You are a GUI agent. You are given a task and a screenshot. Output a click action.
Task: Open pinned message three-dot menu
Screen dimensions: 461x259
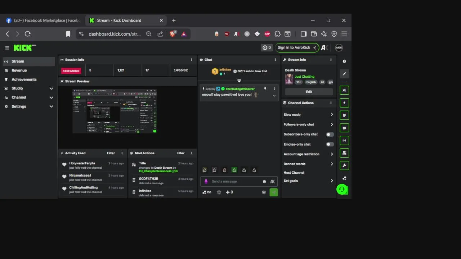(274, 89)
